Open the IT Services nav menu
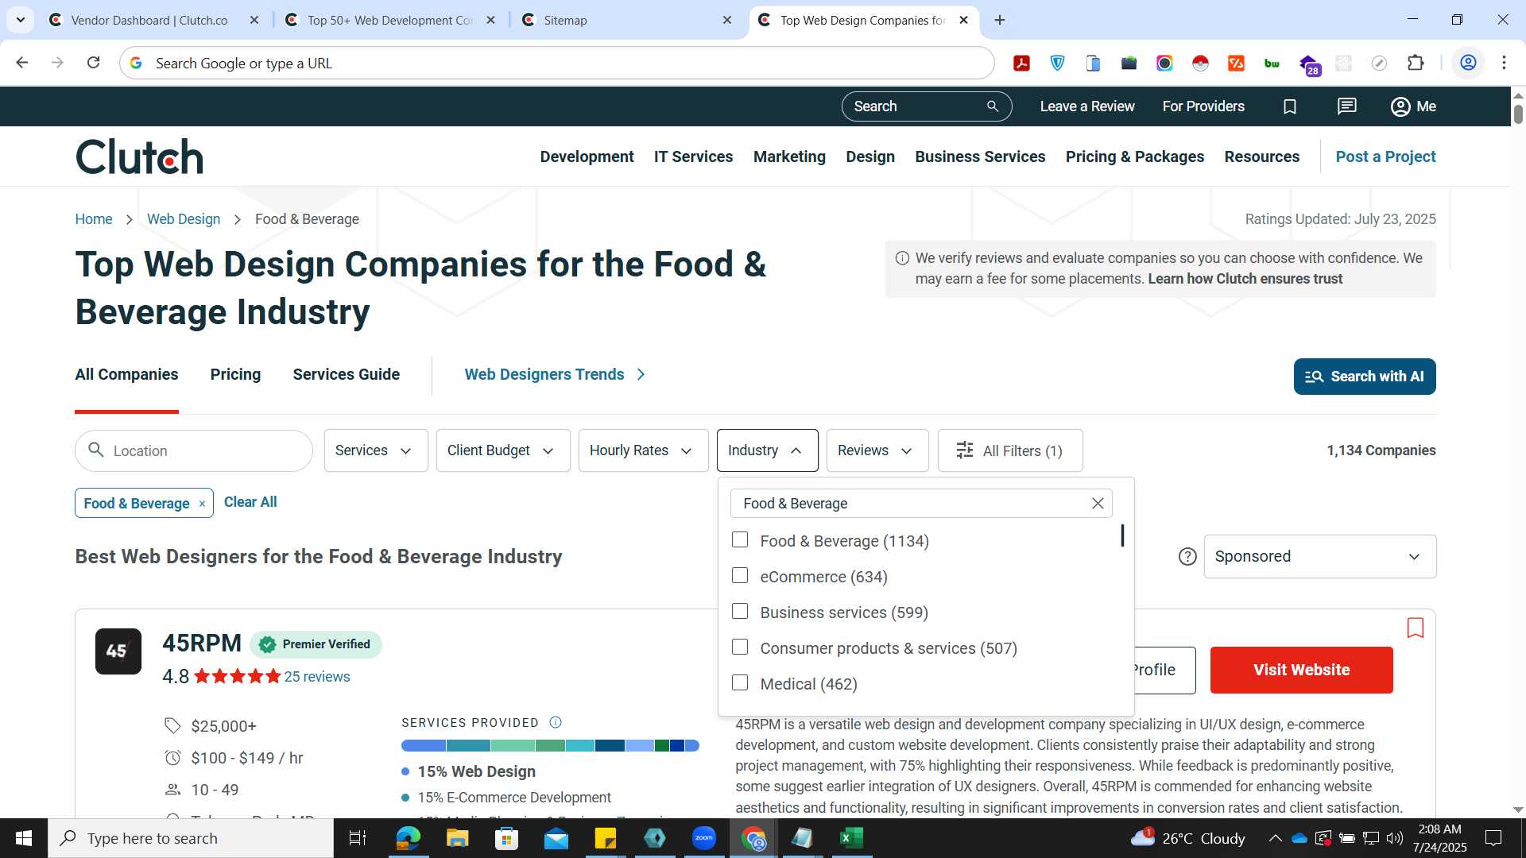 pyautogui.click(x=693, y=157)
